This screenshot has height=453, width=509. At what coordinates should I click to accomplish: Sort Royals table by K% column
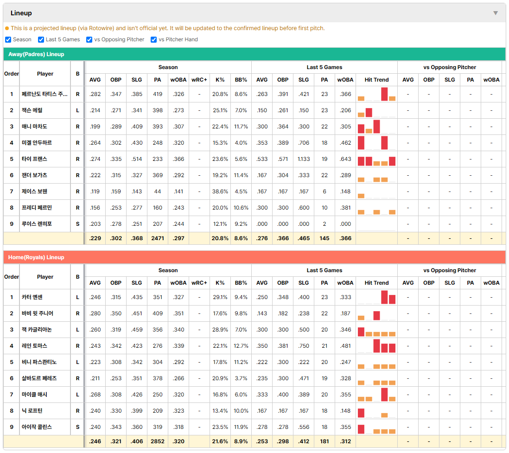pos(220,283)
